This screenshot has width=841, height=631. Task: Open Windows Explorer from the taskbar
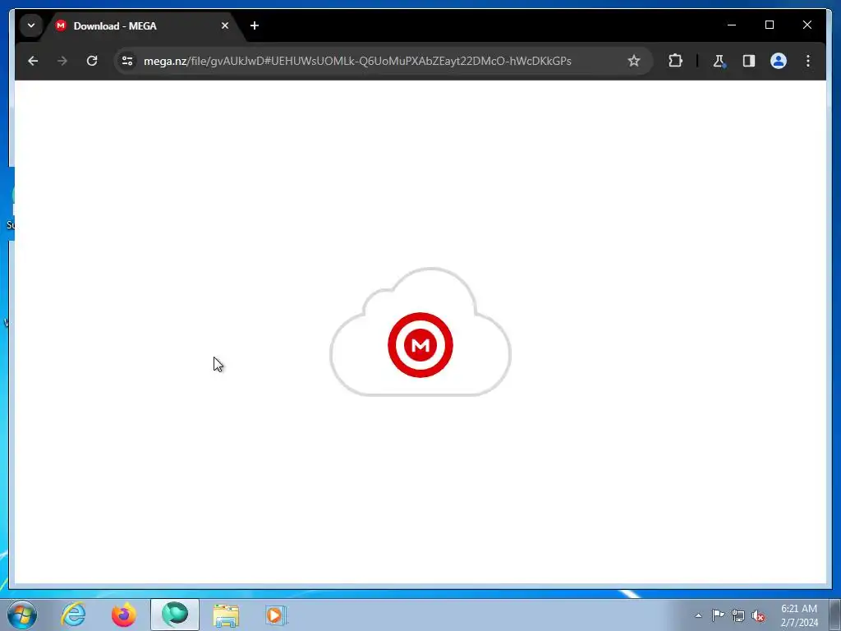pyautogui.click(x=226, y=615)
